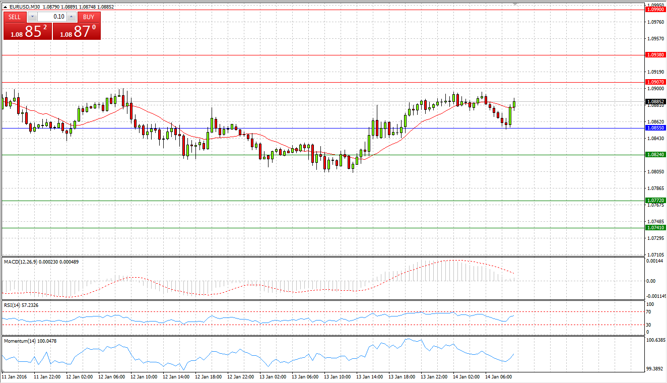Select the green 1.08240 price label
The height and width of the screenshot is (383, 667).
point(655,155)
